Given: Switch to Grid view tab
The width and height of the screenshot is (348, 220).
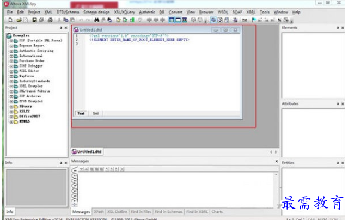Looking at the screenshot, I should coord(96,113).
